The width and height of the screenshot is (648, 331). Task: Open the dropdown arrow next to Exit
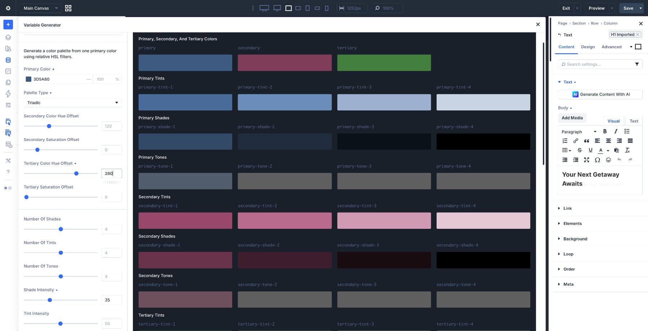pos(577,8)
